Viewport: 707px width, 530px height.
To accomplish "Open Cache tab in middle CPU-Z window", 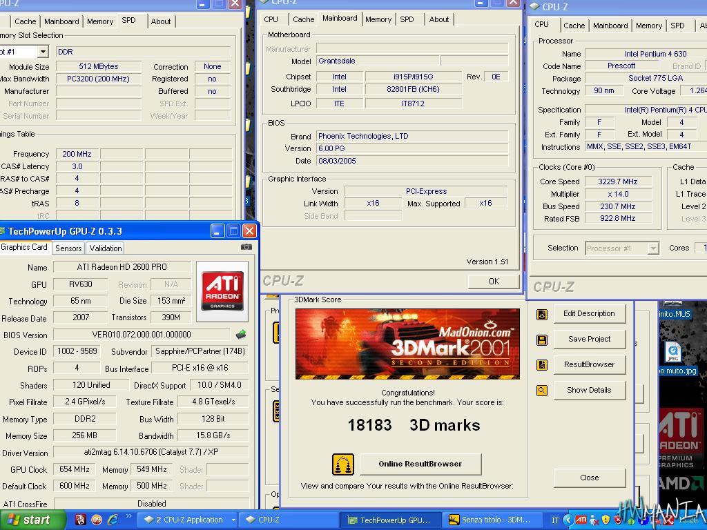I will tap(304, 19).
